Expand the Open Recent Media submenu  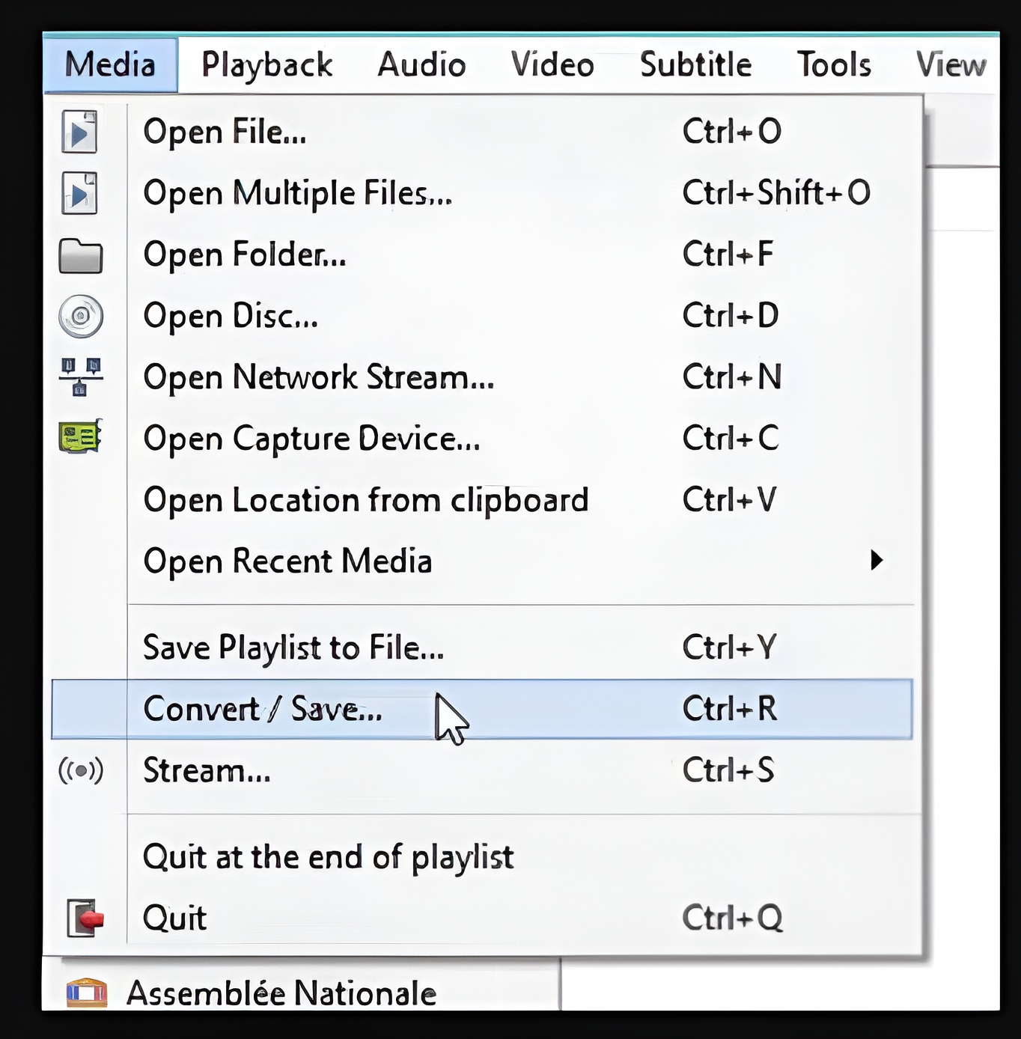tap(876, 560)
